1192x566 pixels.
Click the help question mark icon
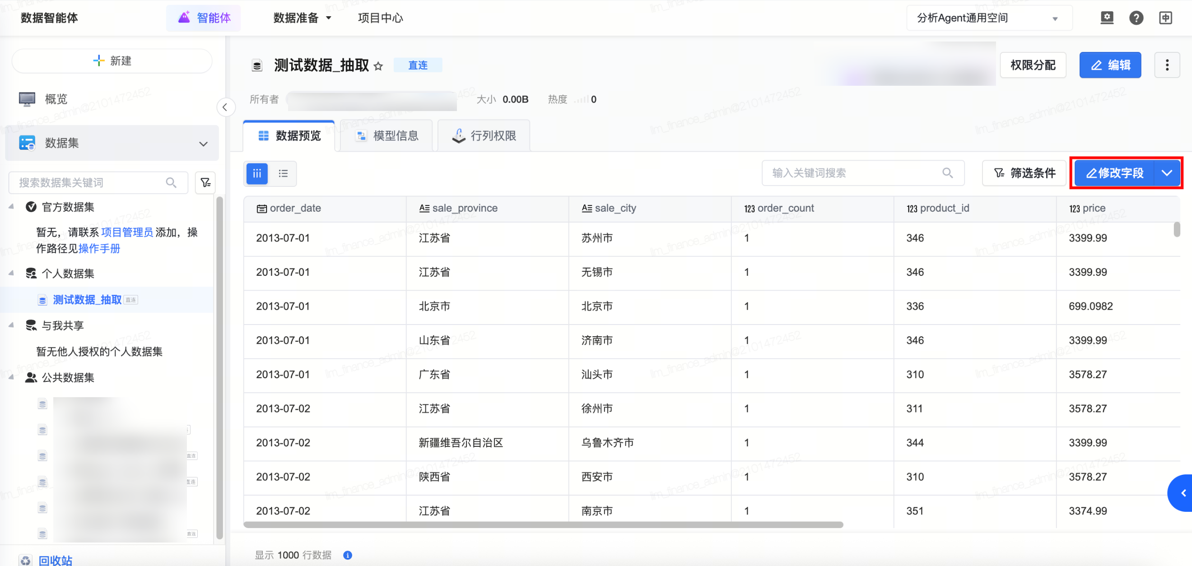pos(1136,18)
